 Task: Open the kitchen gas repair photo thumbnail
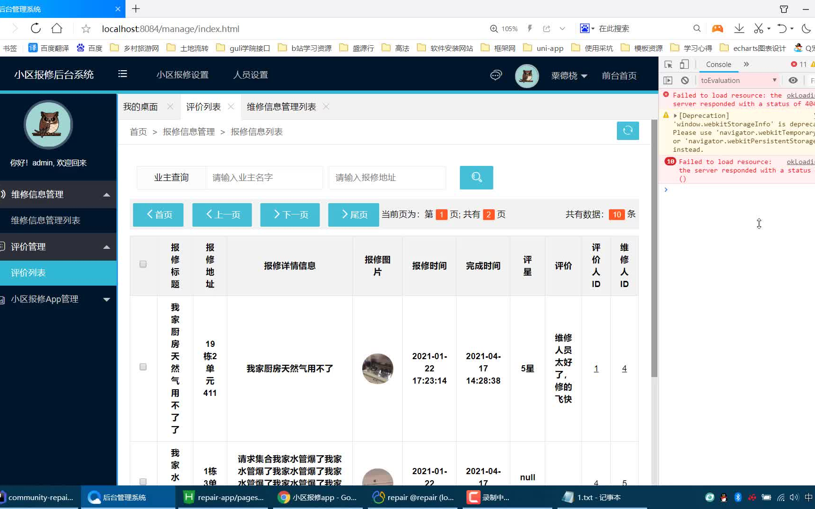(377, 369)
